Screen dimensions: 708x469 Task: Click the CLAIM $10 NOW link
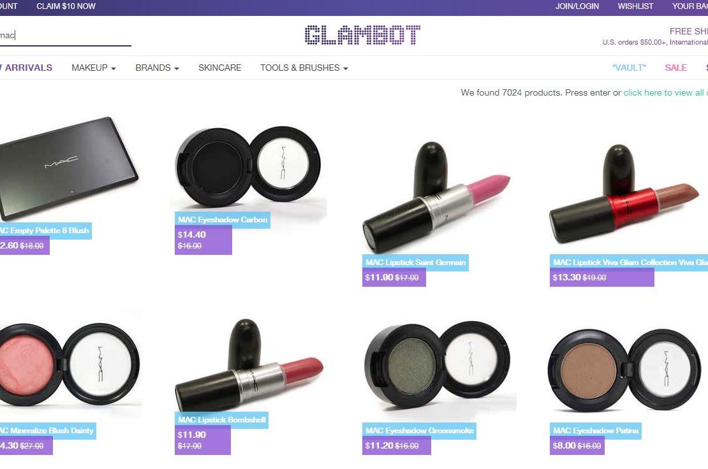tap(66, 6)
